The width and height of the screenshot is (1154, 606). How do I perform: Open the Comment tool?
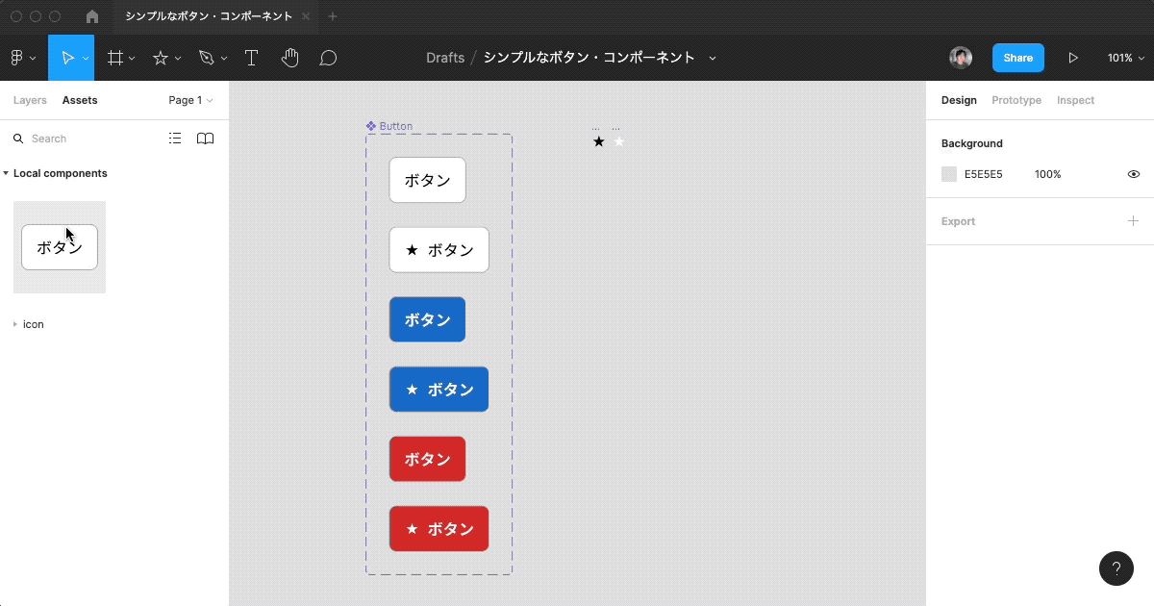328,58
